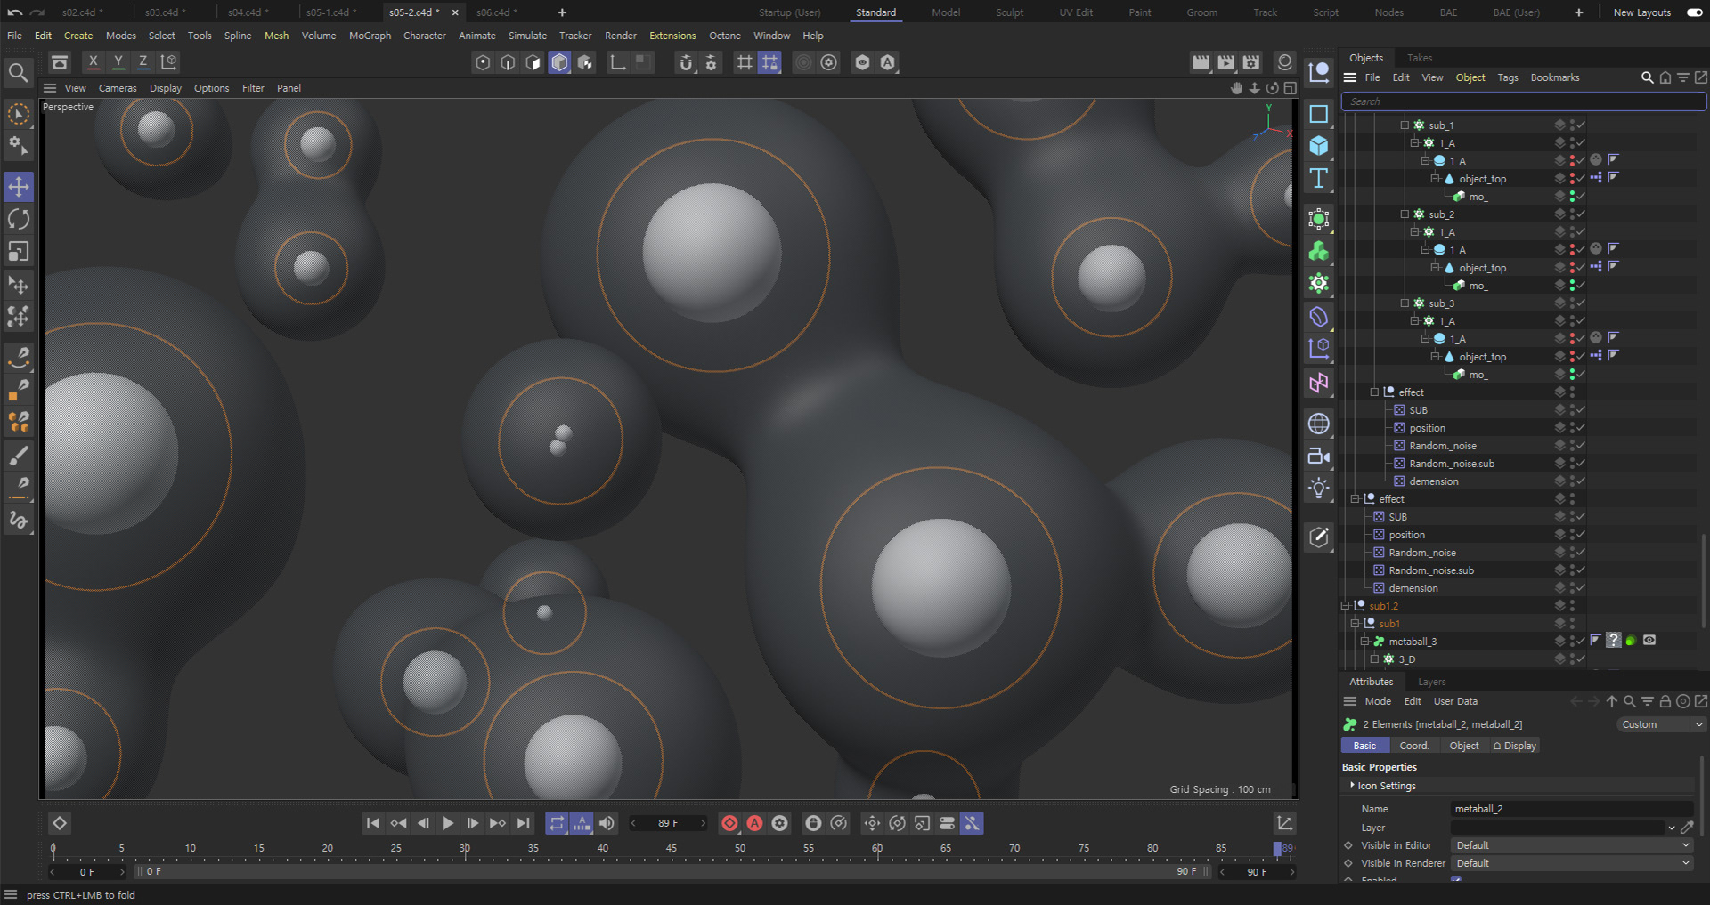
Task: Toggle enable checkmark for sub_1 object
Action: pyautogui.click(x=1581, y=125)
